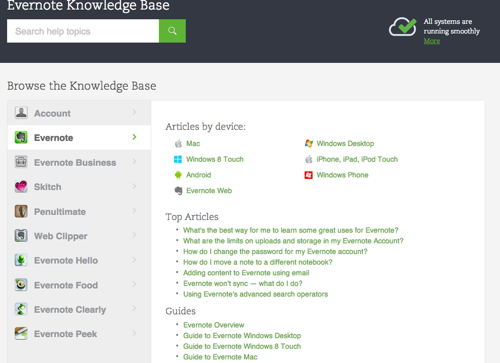The height and width of the screenshot is (363, 500).
Task: Click the Evernote Hello icon
Action: (21, 260)
